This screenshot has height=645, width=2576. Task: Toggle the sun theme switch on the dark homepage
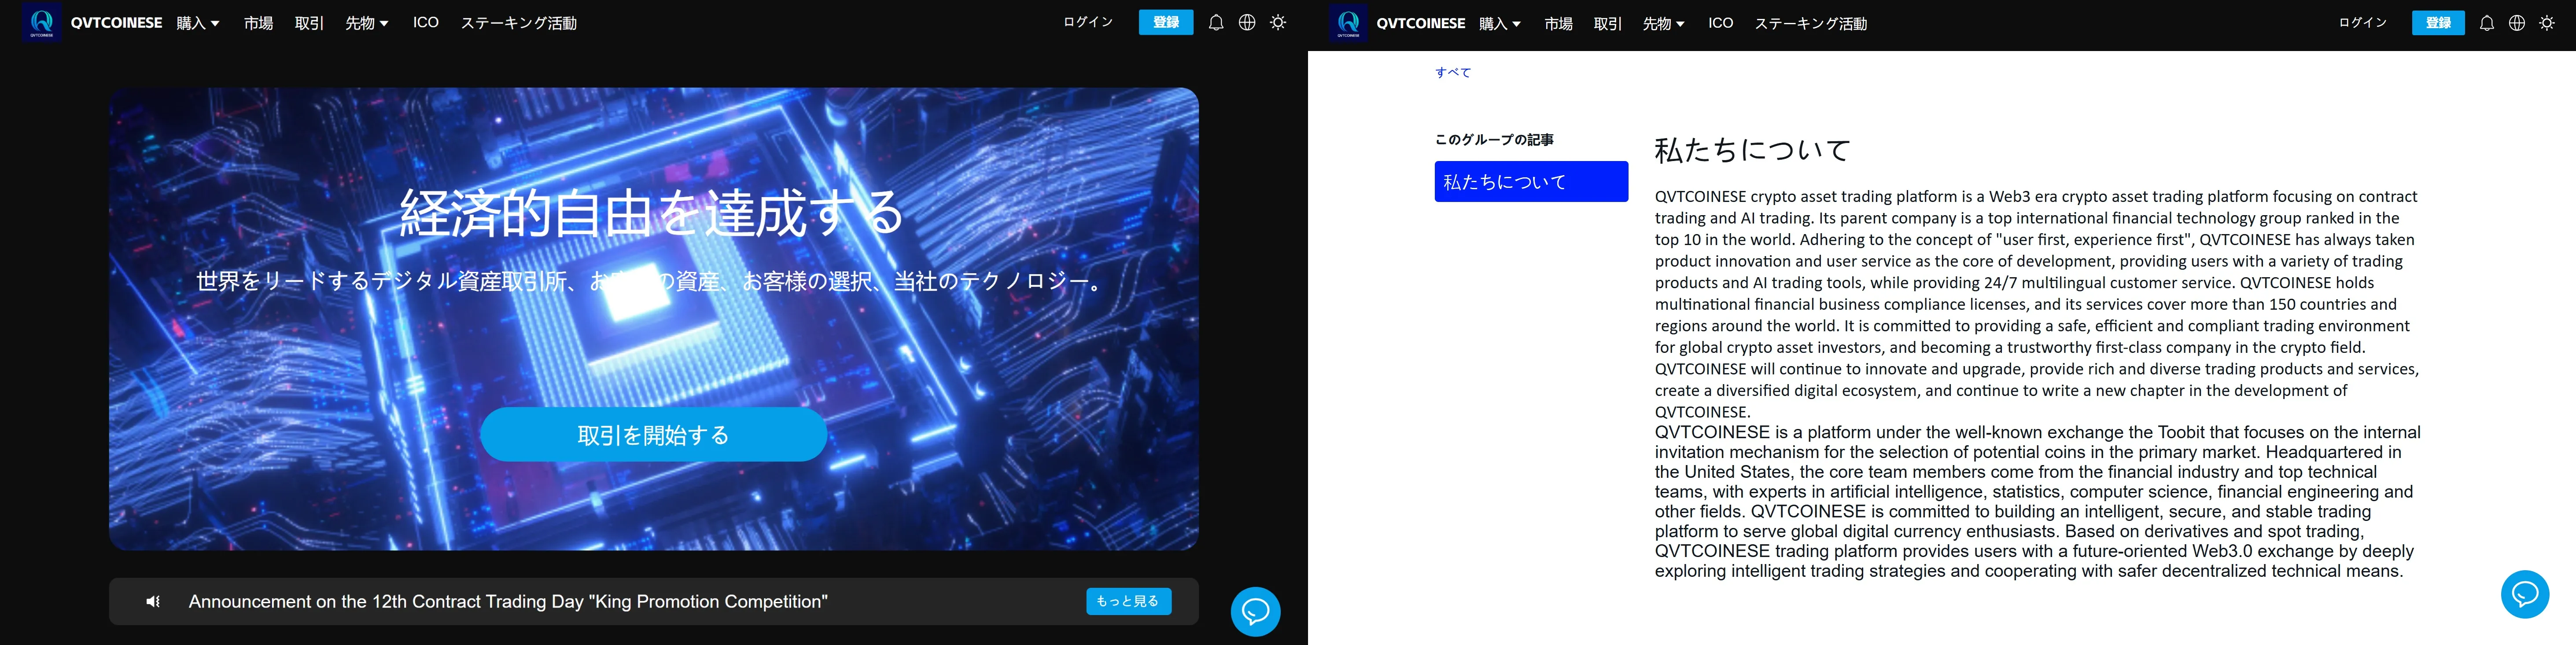click(x=1278, y=23)
